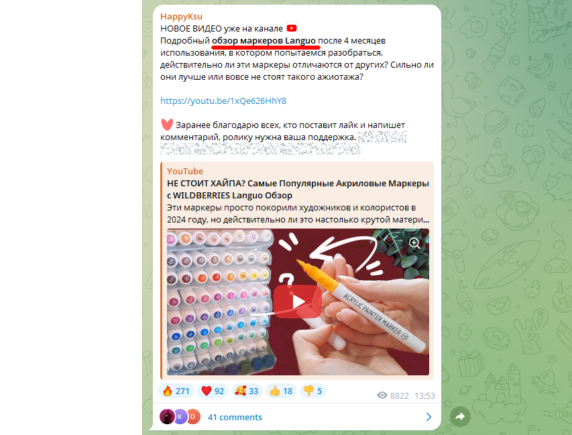Click the dark commenter avatar photo

point(167,416)
